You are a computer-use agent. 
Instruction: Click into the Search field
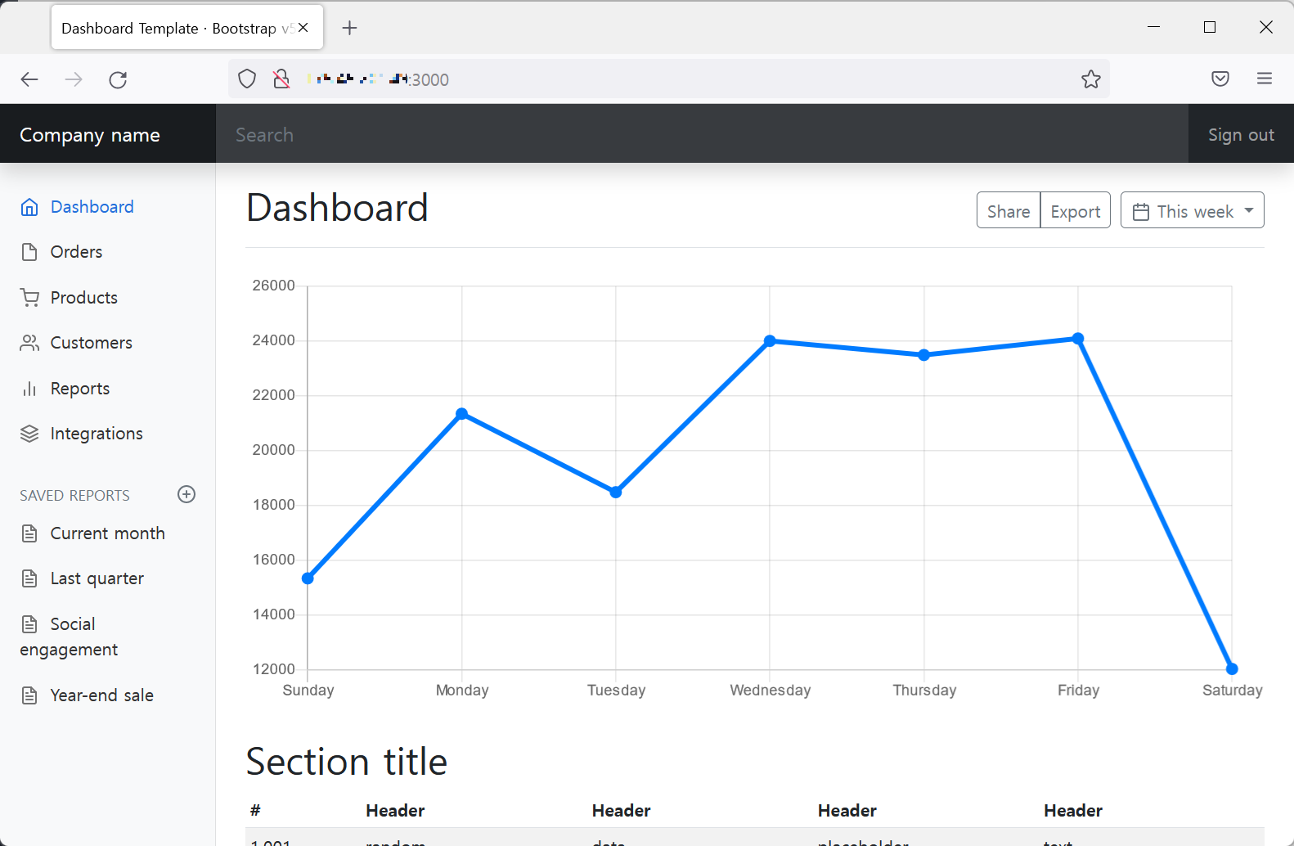coord(702,133)
